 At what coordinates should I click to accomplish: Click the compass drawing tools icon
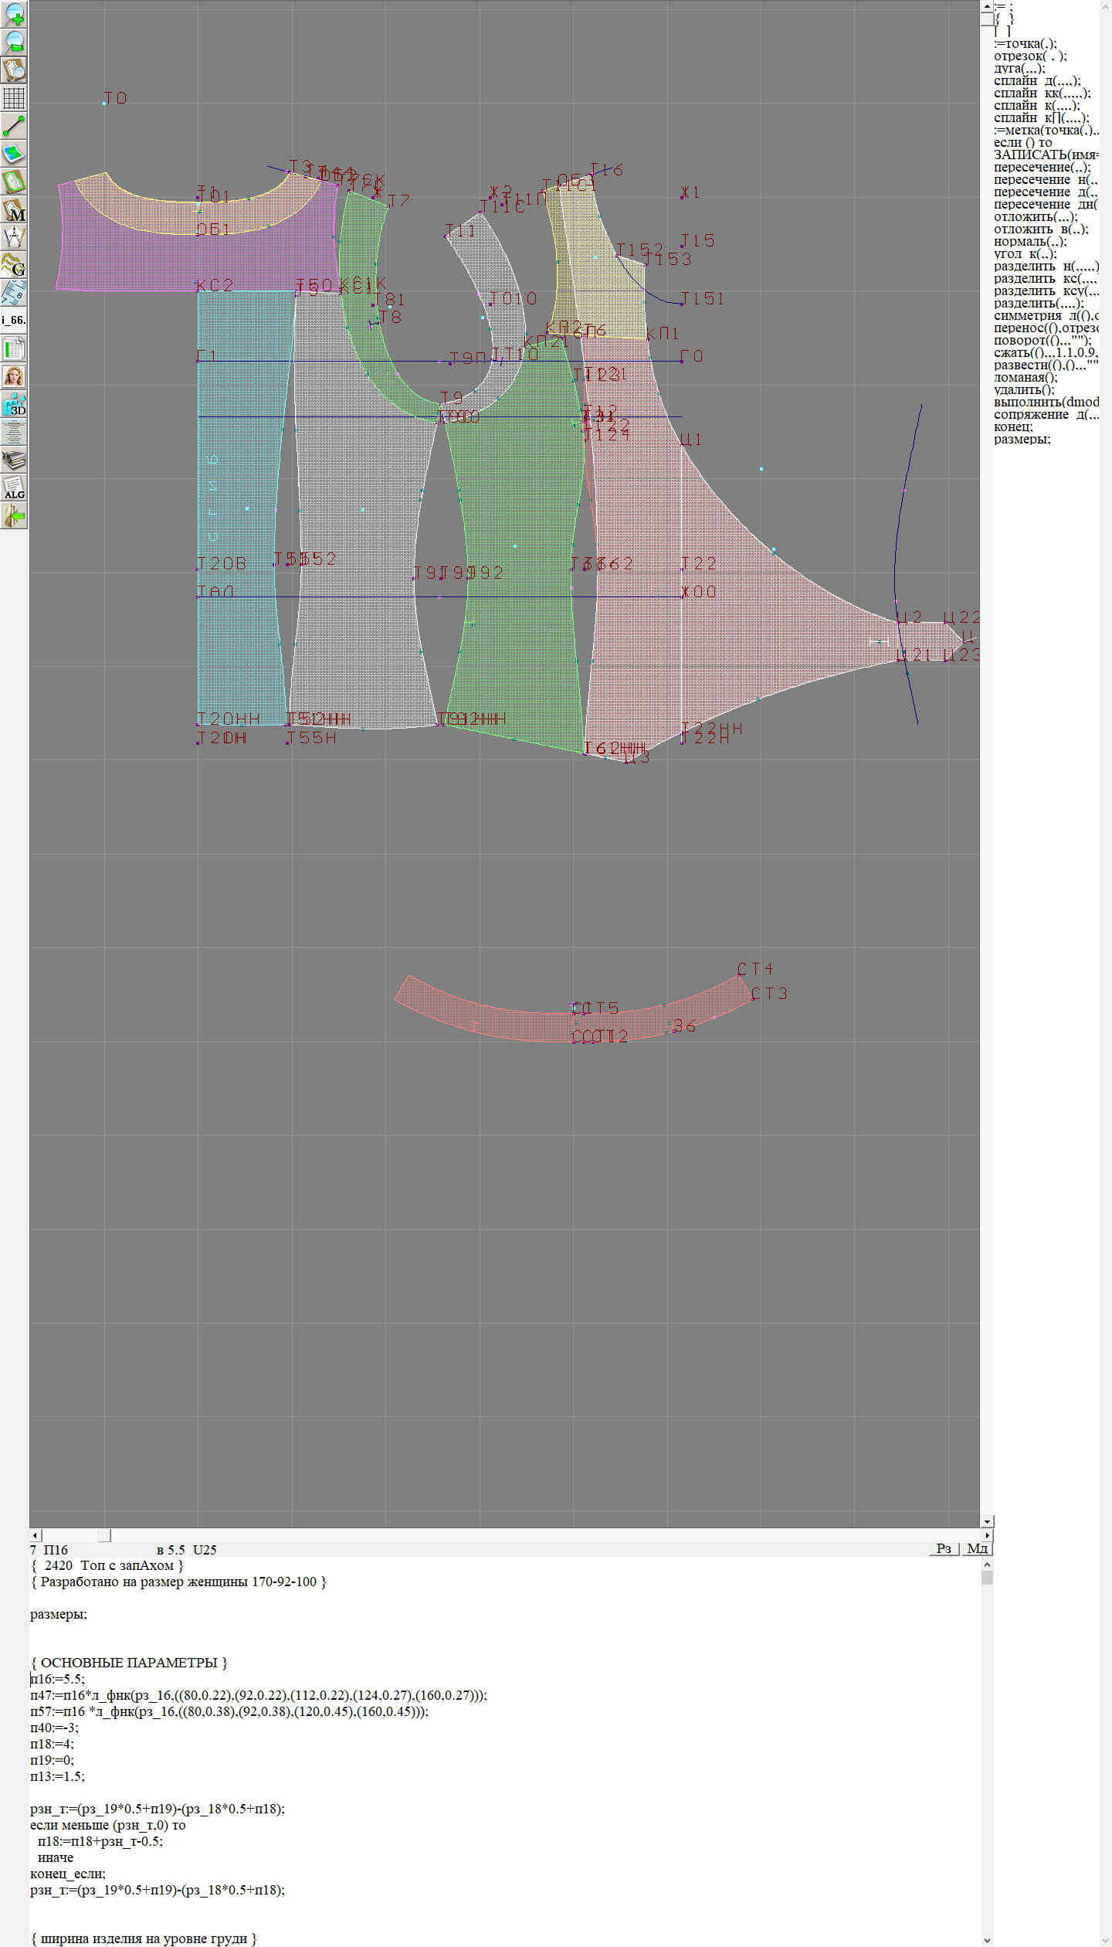pyautogui.click(x=14, y=237)
